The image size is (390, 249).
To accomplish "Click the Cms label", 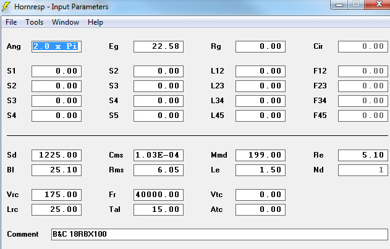I will coord(116,155).
